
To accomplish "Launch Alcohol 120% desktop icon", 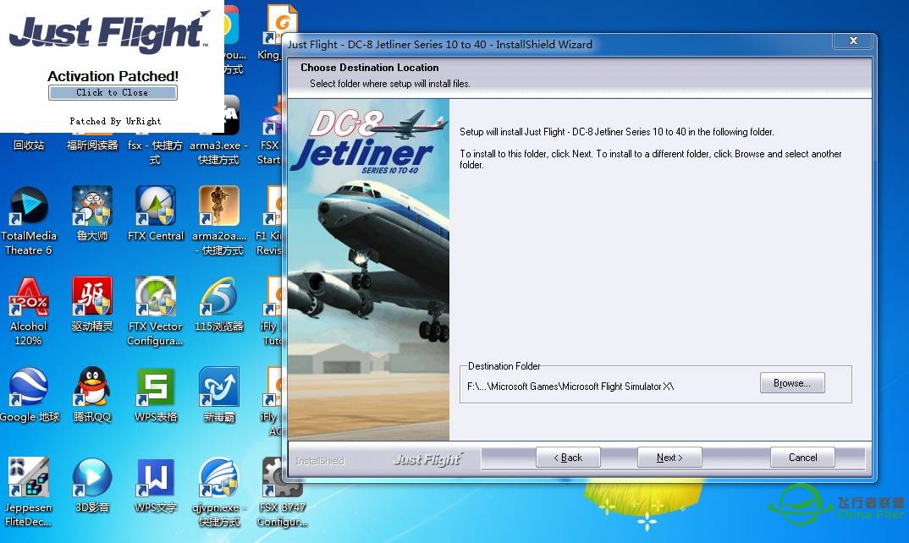I will 28,312.
